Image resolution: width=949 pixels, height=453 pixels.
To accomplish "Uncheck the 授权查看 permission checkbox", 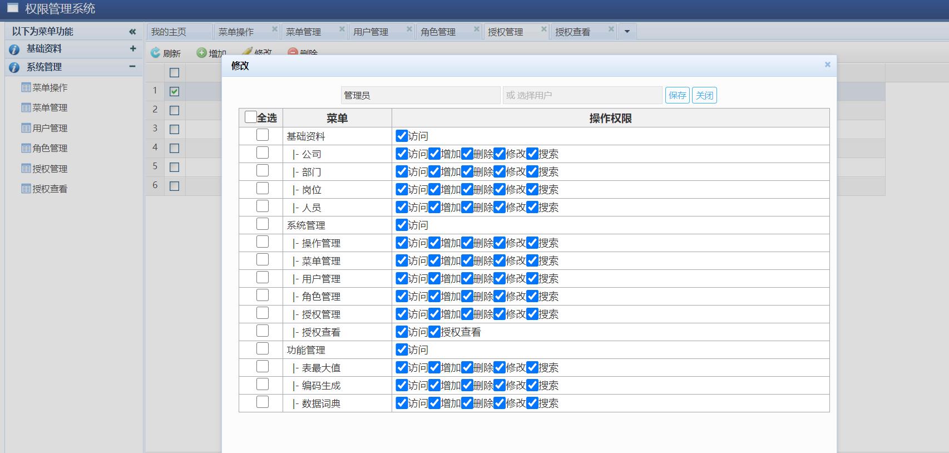I will [x=434, y=332].
